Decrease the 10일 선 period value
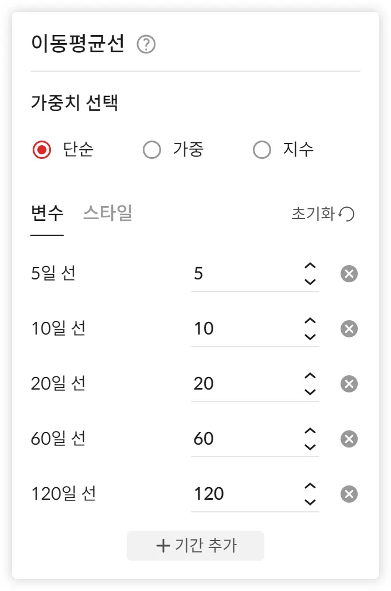 (310, 337)
